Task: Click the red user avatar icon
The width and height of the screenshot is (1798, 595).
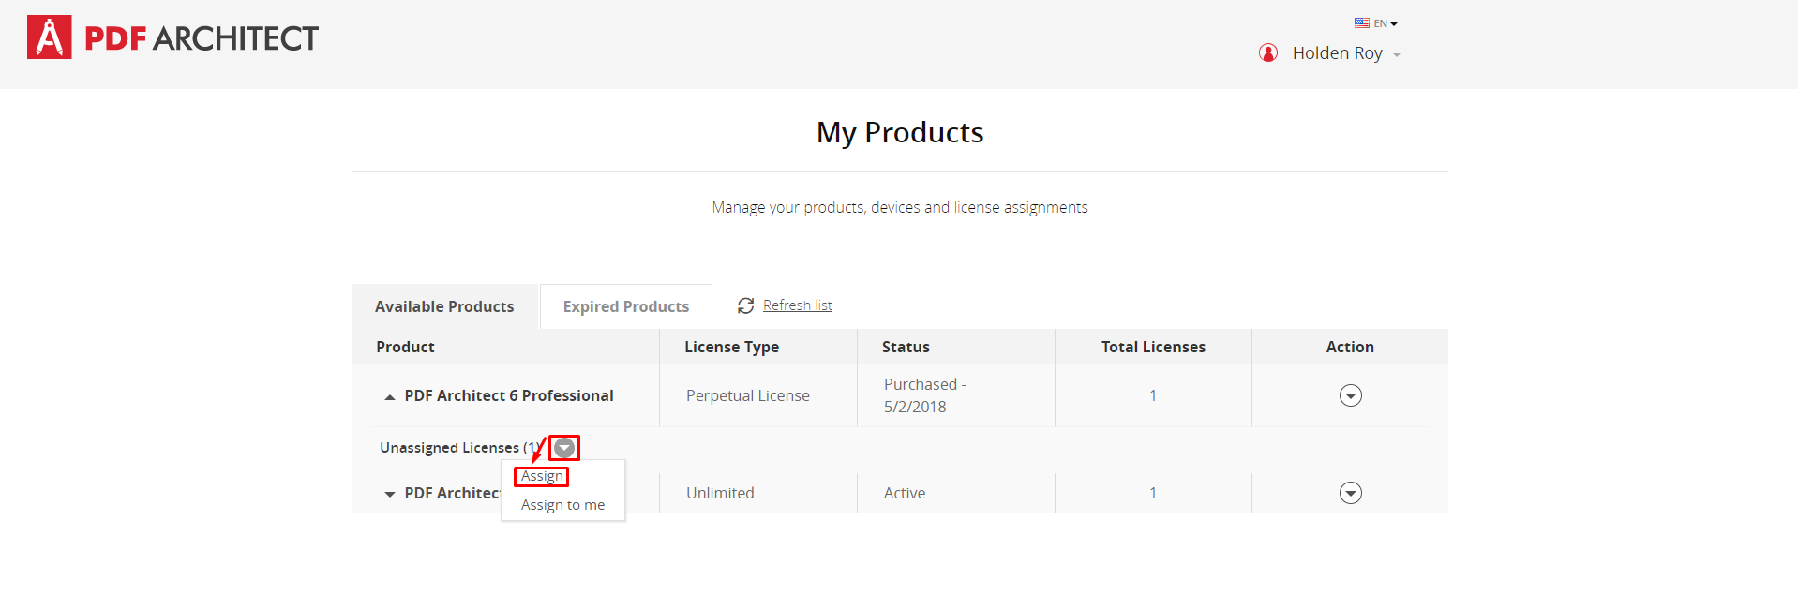Action: point(1268,52)
